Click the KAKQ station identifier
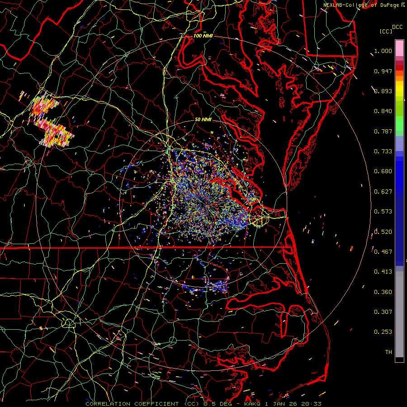The height and width of the screenshot is (407, 407). point(252,404)
